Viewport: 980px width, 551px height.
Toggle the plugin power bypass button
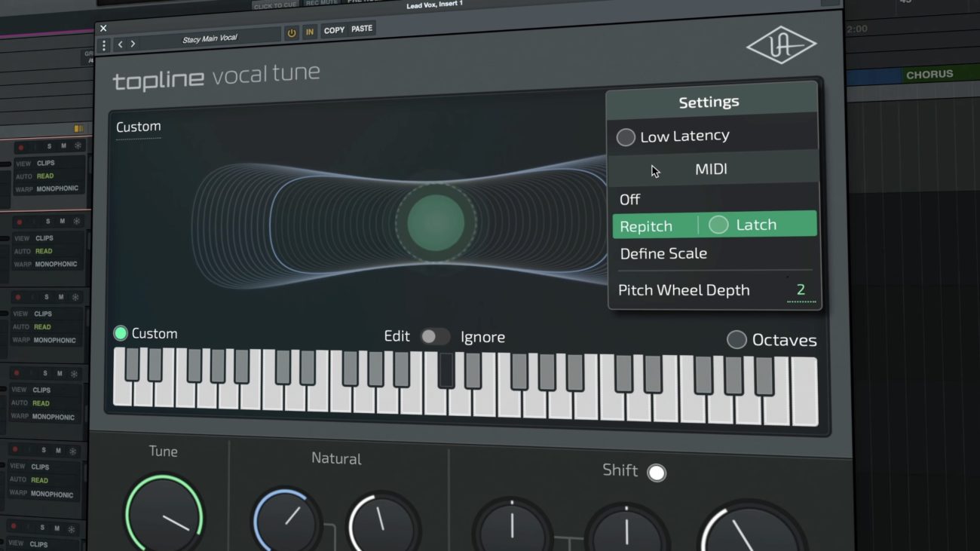pyautogui.click(x=292, y=33)
